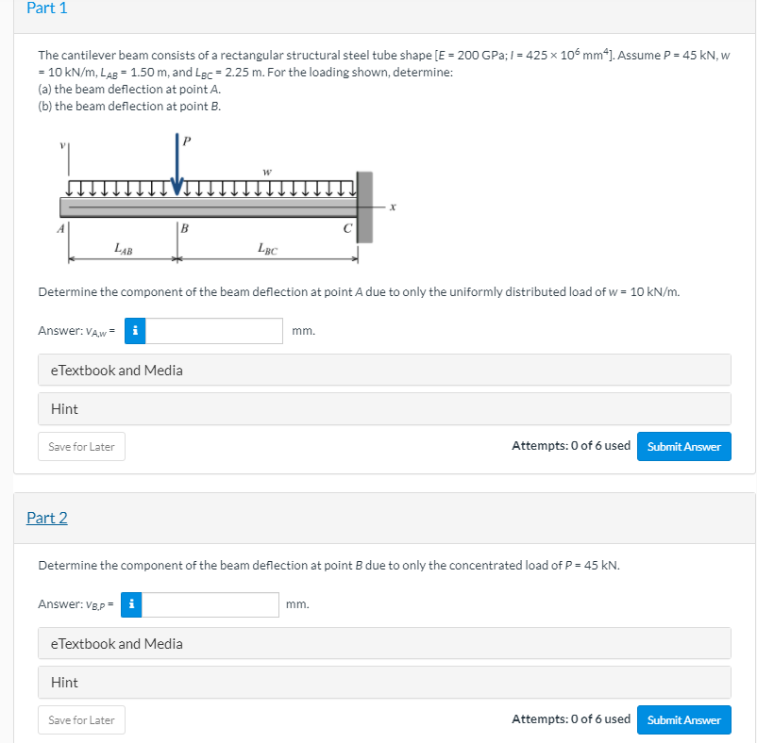Viewport: 757px width, 743px height.
Task: Click Save for Later in Part 2
Action: (81, 719)
